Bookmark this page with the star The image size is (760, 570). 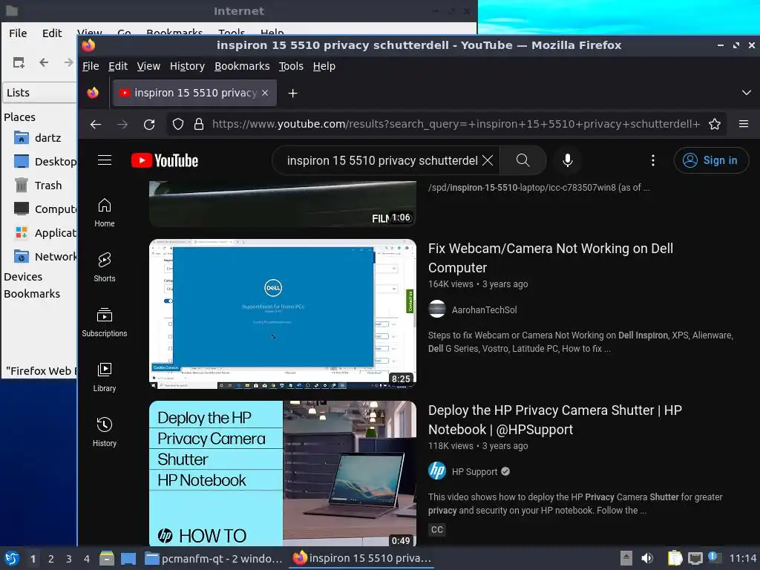[715, 125]
